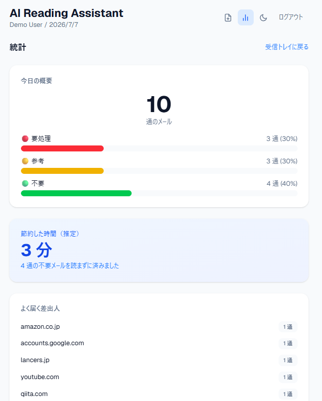Toggle dark mode with the moon icon

coord(263,17)
